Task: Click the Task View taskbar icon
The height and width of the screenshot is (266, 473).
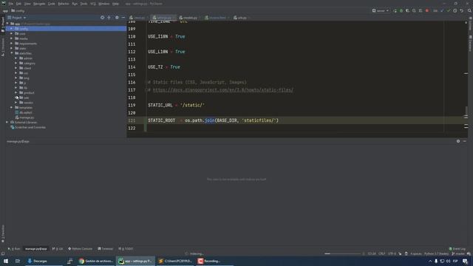Action: click(x=18, y=261)
